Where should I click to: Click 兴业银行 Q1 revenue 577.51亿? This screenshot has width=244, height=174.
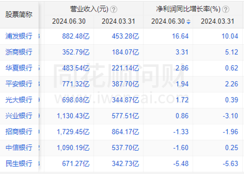126,116
